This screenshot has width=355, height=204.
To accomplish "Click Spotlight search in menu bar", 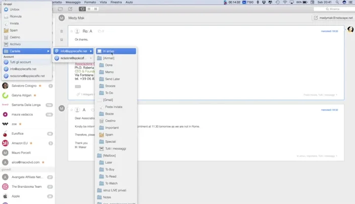I will 337,2.
